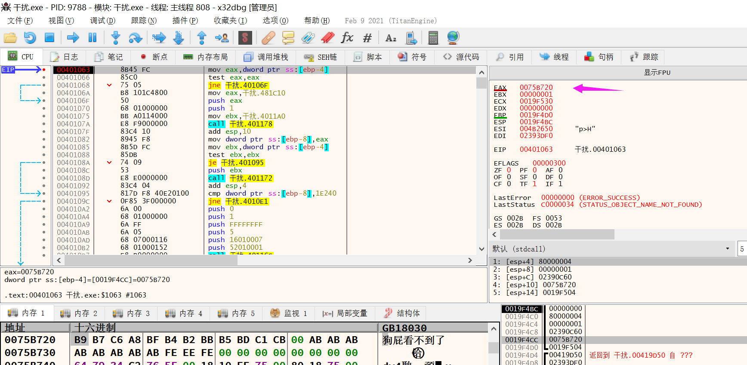
Task: Toggle breakpoint dot at address 00401070
Action: pos(44,108)
